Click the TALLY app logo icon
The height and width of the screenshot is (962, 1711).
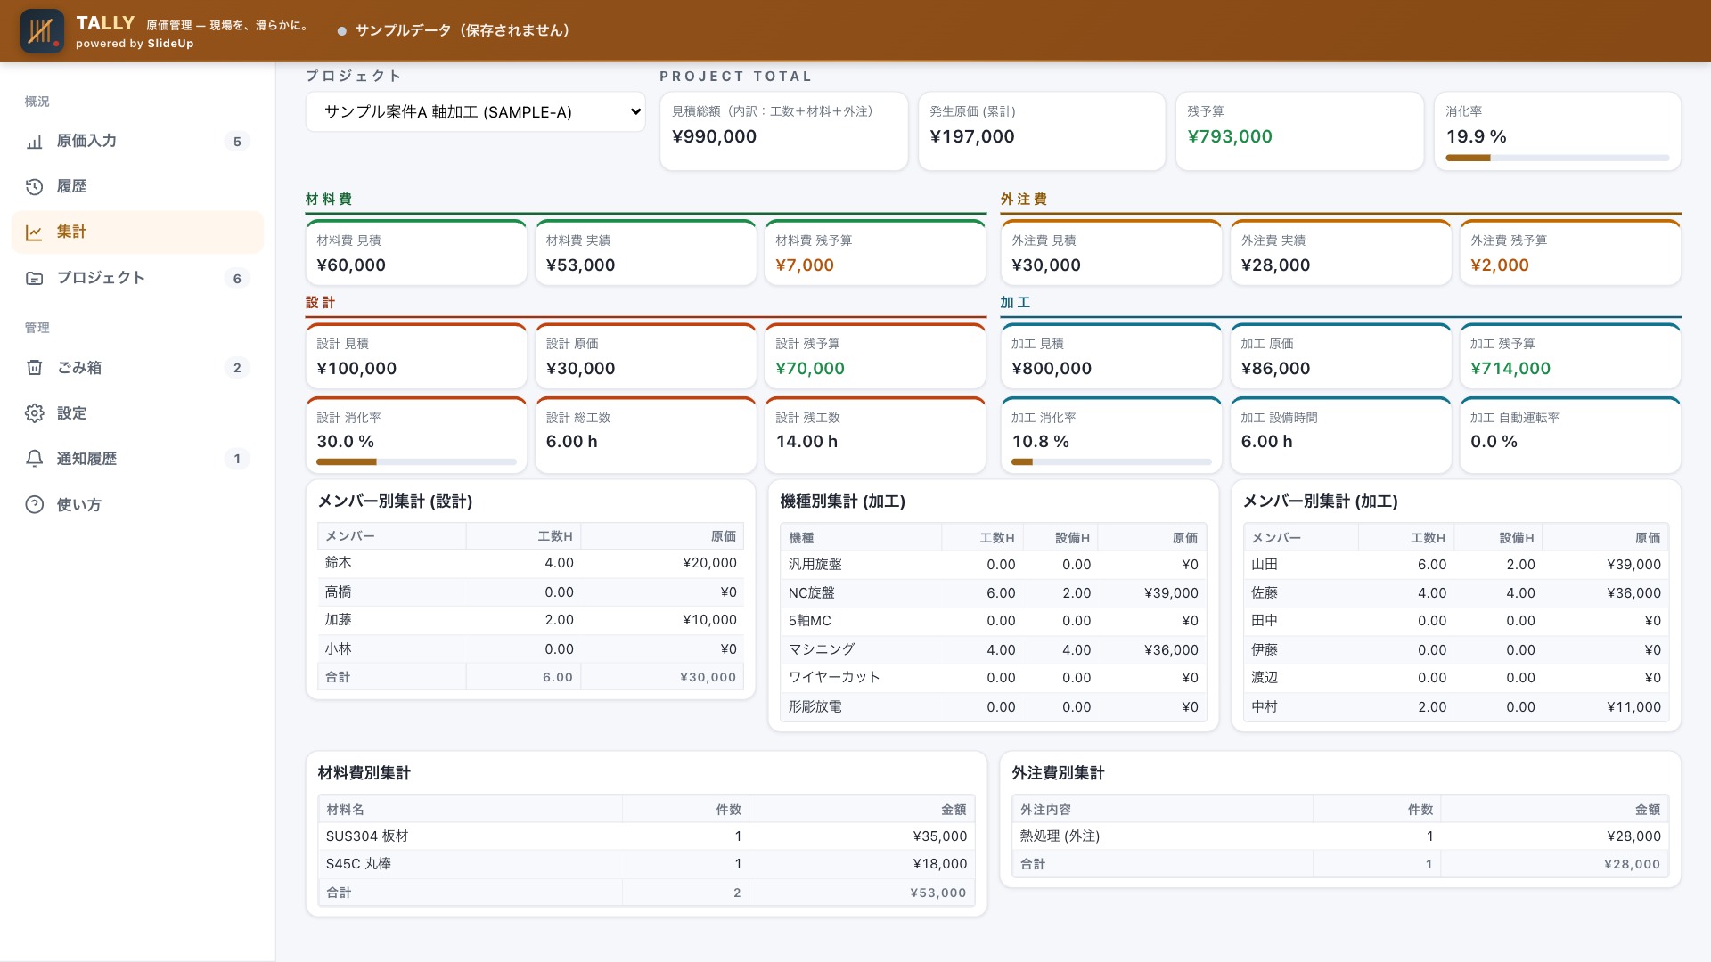pos(42,31)
